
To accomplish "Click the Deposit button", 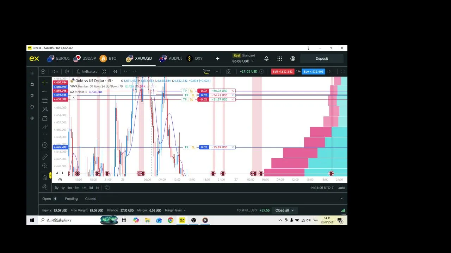I will 322,59.
